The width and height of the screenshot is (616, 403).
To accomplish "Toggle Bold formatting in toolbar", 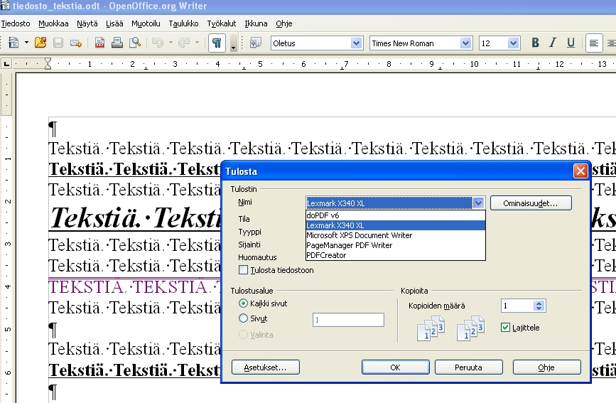I will pyautogui.click(x=536, y=43).
